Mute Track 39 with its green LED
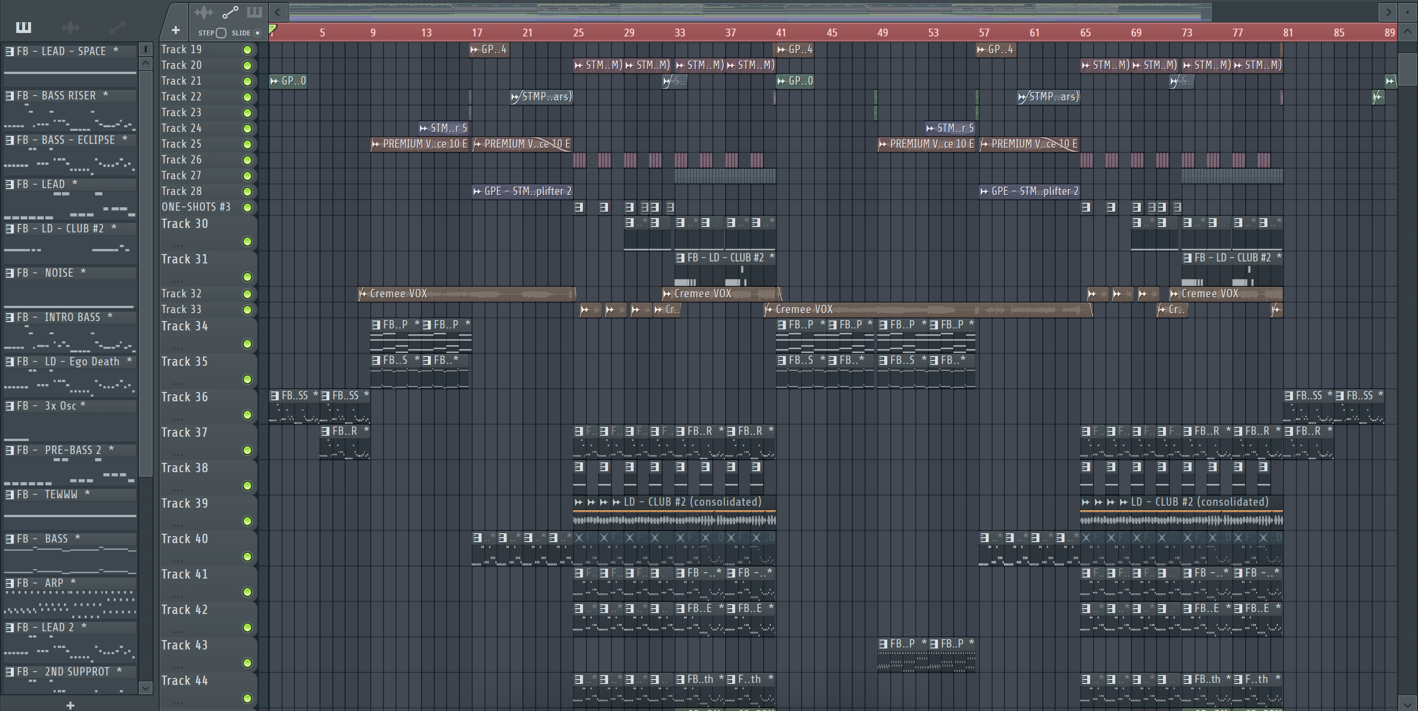The height and width of the screenshot is (711, 1418). (x=247, y=521)
